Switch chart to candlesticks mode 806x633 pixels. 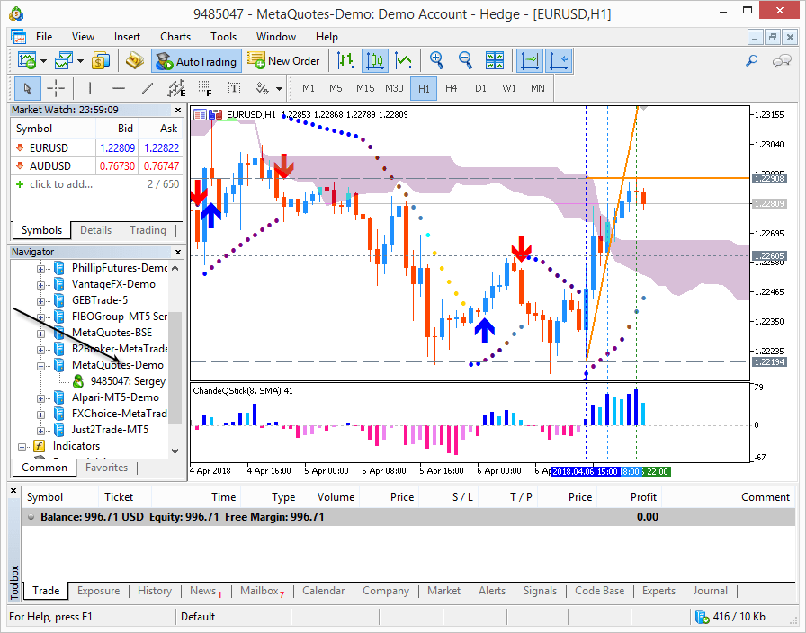point(375,61)
